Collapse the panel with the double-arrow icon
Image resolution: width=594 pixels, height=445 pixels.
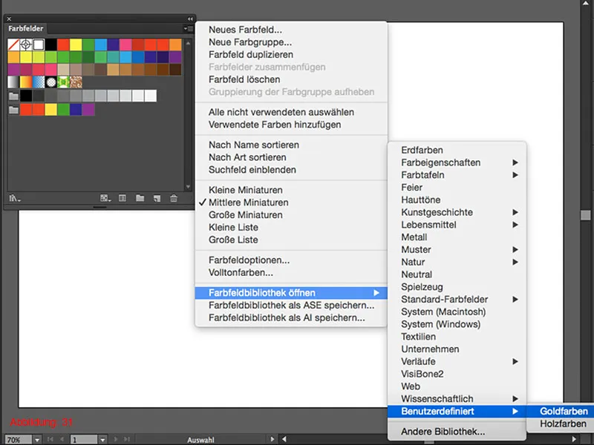190,19
